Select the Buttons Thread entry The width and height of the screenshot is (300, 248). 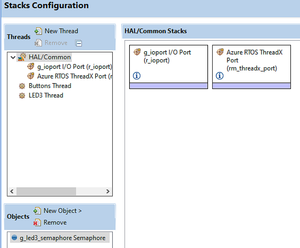pos(50,86)
